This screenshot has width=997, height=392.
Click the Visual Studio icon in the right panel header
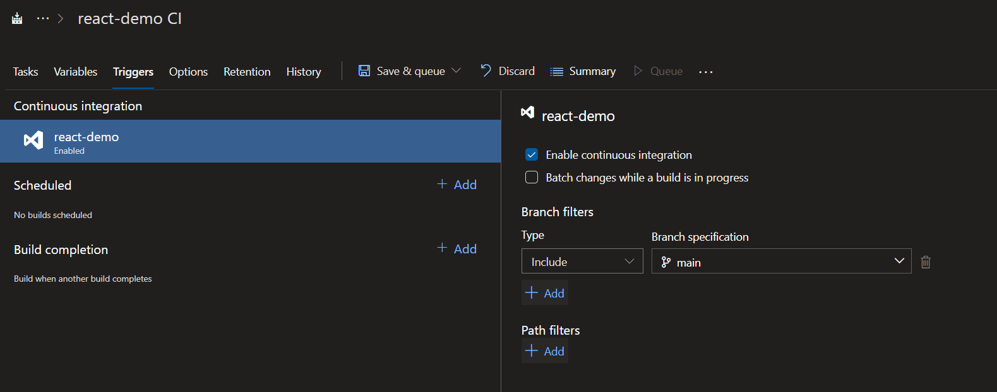[528, 112]
